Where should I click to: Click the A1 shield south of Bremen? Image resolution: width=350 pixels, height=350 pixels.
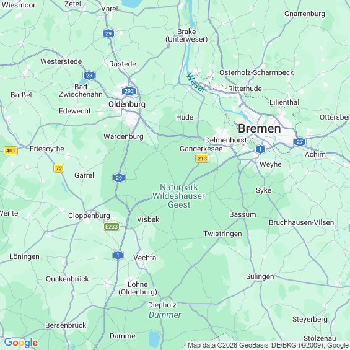tap(260, 149)
